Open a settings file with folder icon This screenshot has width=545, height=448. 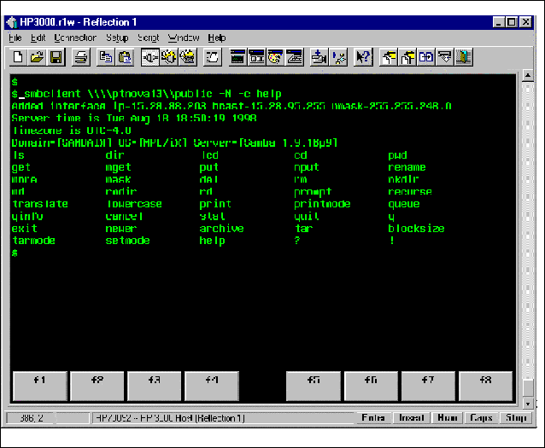pyautogui.click(x=37, y=57)
